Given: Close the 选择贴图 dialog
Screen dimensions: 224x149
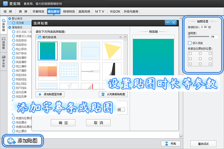Looking at the screenshot, I should [x=173, y=22].
